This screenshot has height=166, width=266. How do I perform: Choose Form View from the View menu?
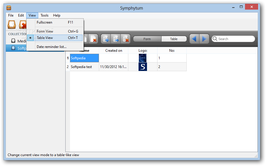55,31
